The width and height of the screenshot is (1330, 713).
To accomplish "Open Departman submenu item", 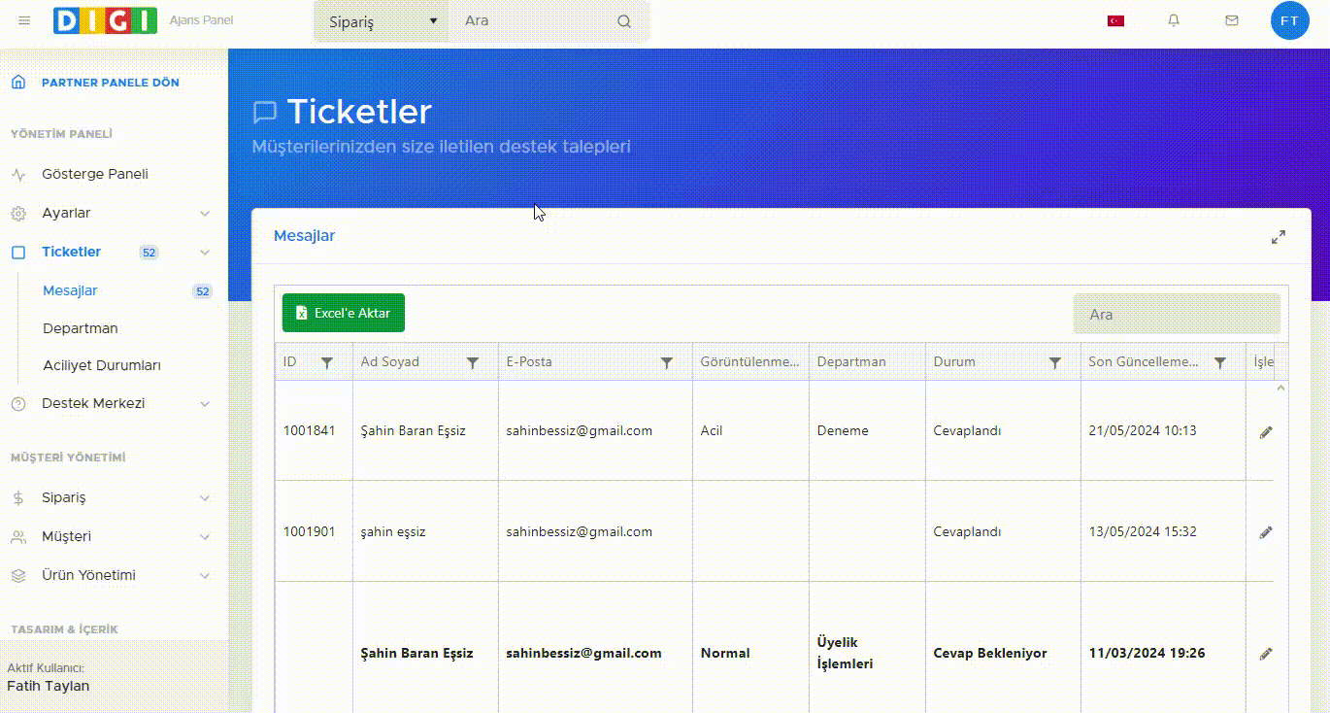I will pyautogui.click(x=81, y=329).
